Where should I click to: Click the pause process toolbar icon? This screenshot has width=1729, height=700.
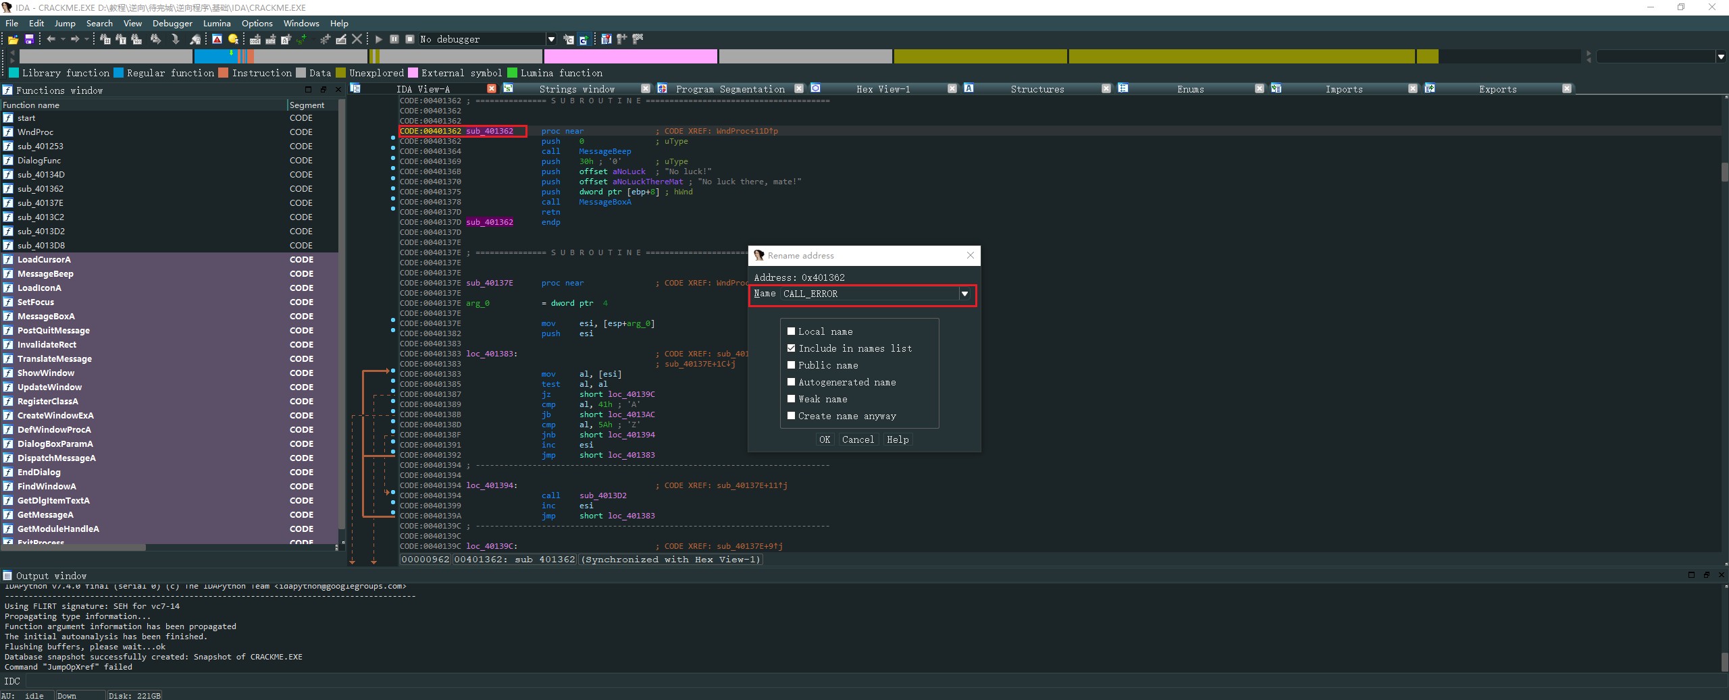(394, 39)
